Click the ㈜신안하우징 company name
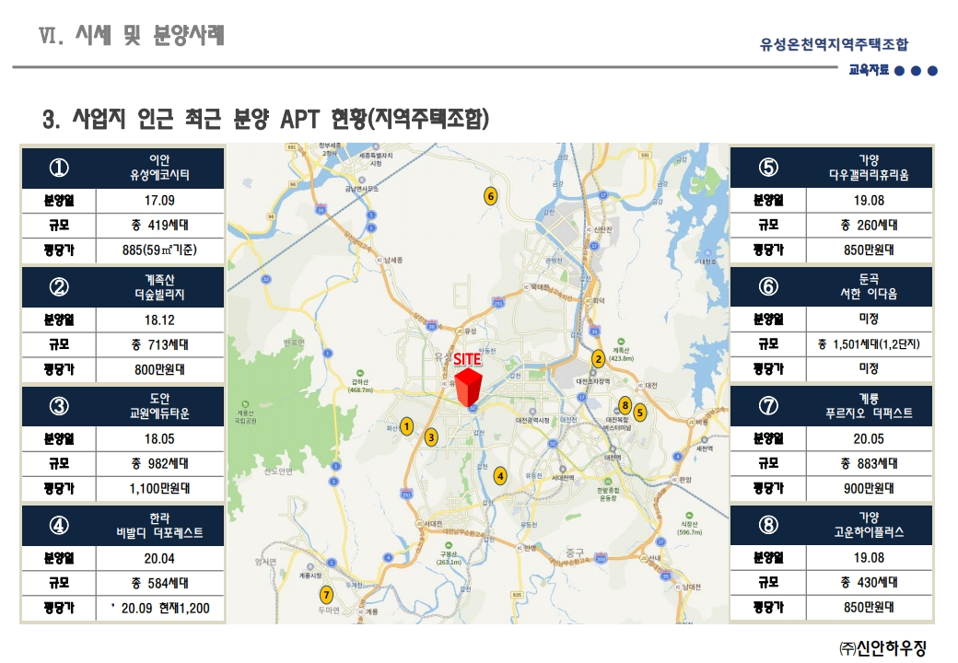 coord(882,647)
